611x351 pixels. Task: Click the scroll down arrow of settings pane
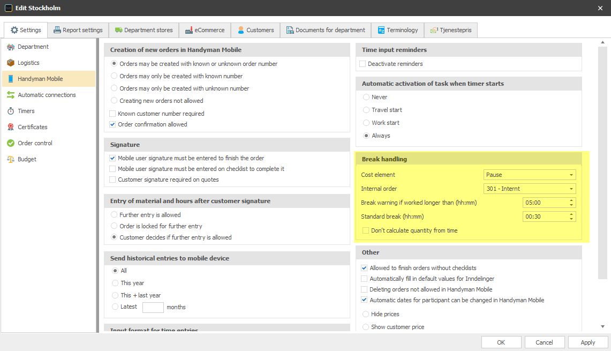point(602,327)
